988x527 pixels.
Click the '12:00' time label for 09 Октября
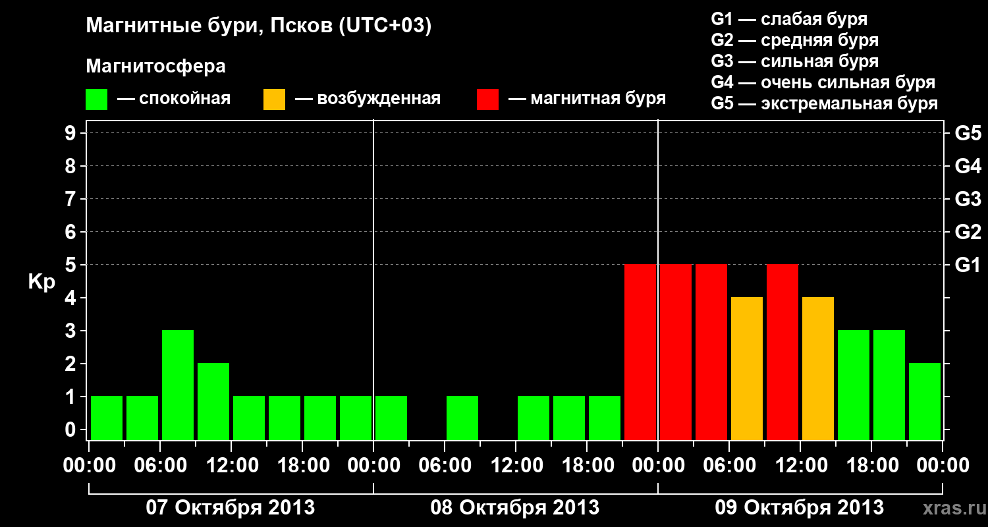(800, 465)
